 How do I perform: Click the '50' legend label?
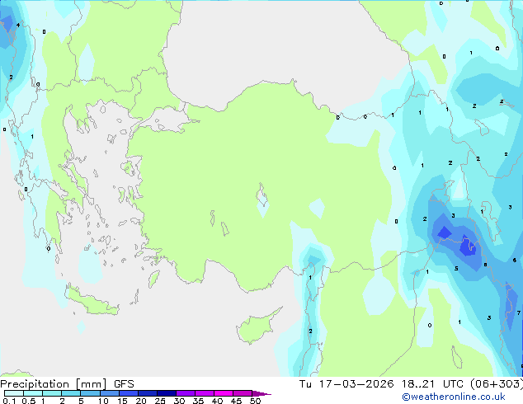(x=255, y=401)
